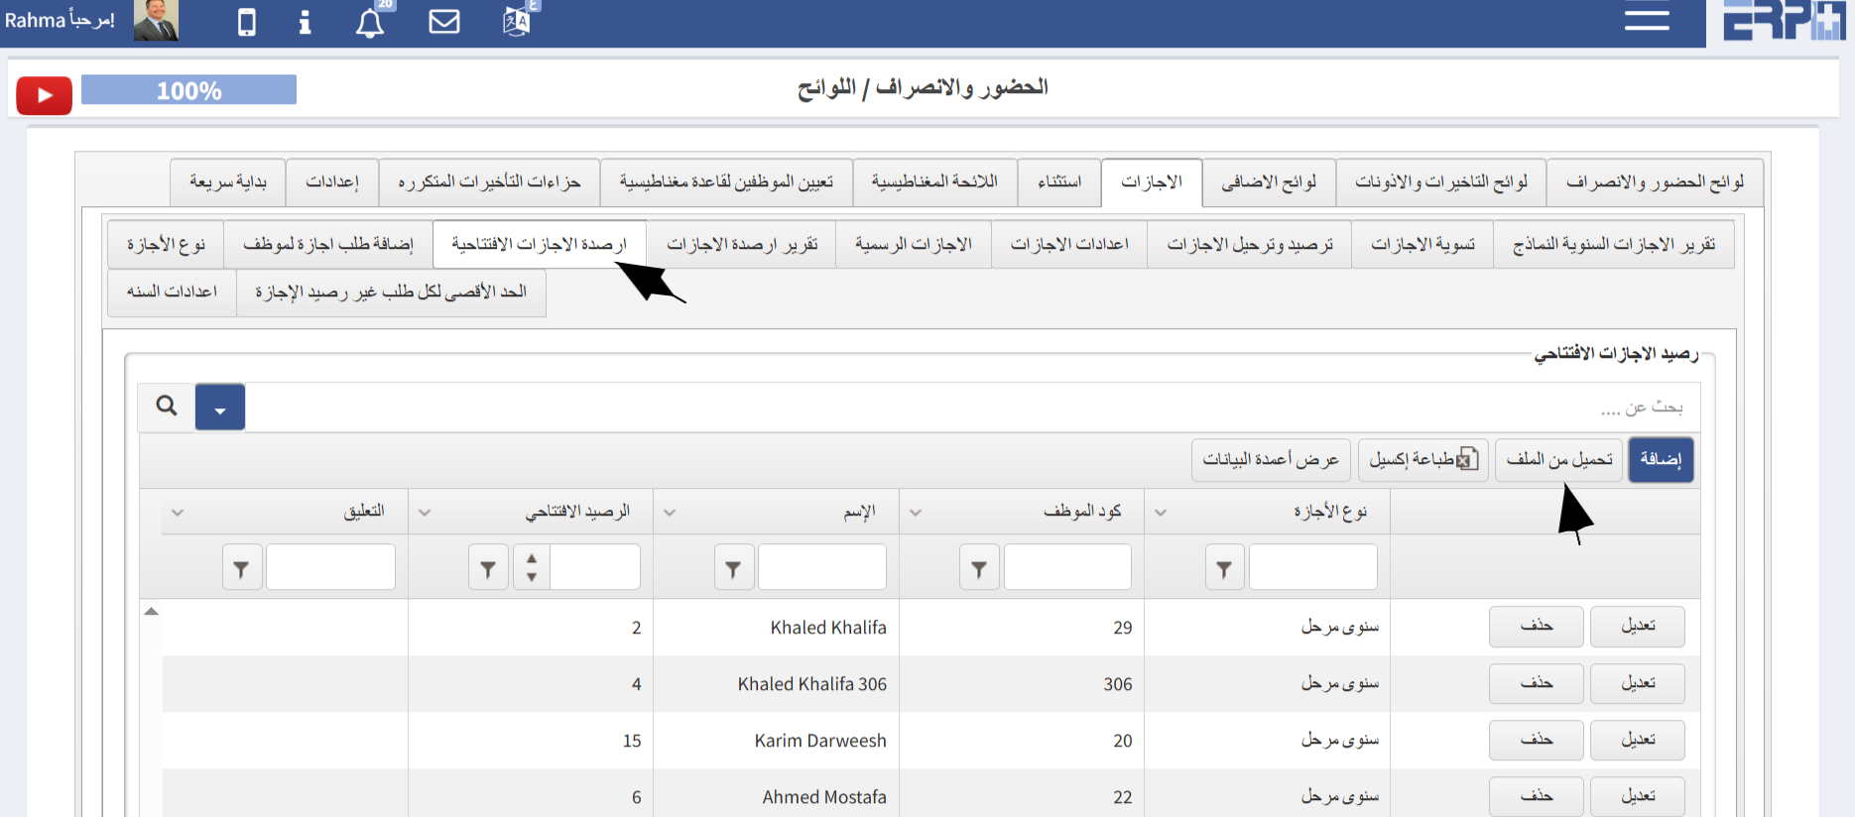Play the YouTube video button
Screen dimensions: 1855x817
tap(45, 95)
